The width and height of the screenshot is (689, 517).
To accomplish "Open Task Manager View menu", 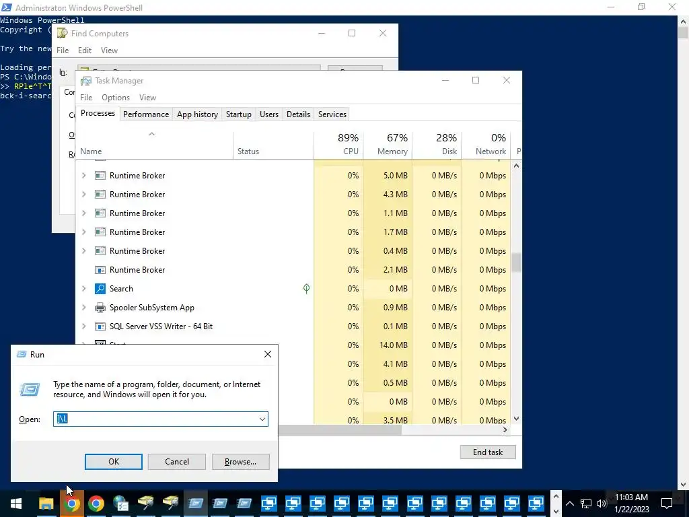I will point(147,98).
